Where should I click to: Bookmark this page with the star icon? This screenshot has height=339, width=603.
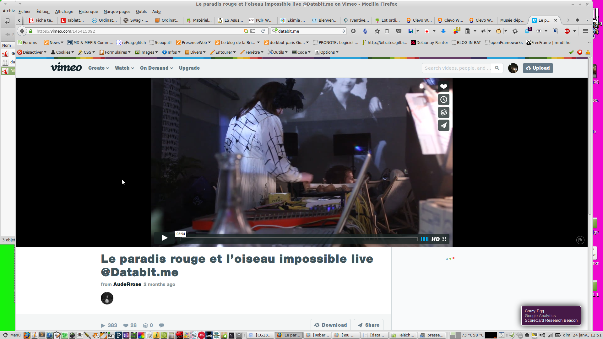tap(377, 31)
